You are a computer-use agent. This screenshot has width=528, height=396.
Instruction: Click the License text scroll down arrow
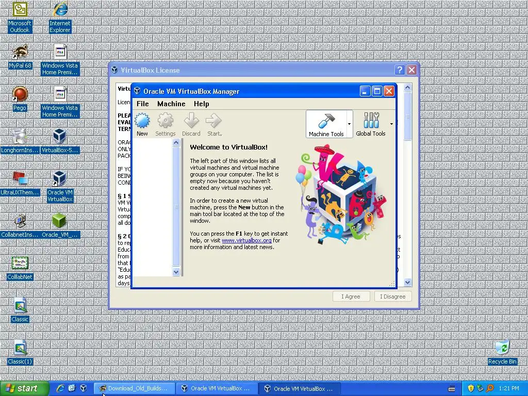407,282
